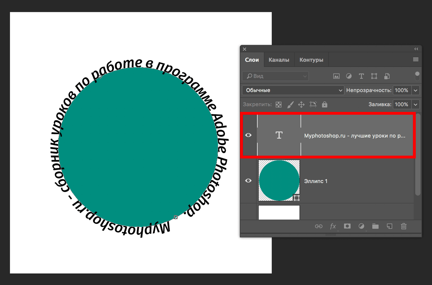432x285 pixels.
Task: Select the Эллипс 1 layer thumbnail
Action: pos(279,180)
